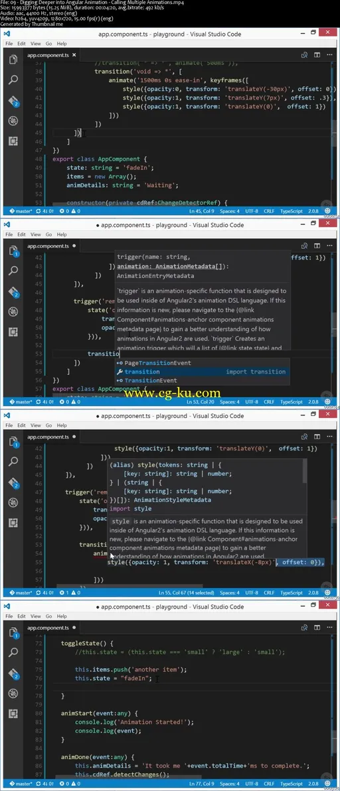This screenshot has width=340, height=791.
Task: Close app.component.ts tab in Ln 45 window
Action: point(74,55)
